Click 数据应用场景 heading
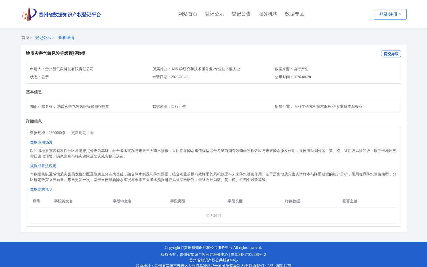 41,142
